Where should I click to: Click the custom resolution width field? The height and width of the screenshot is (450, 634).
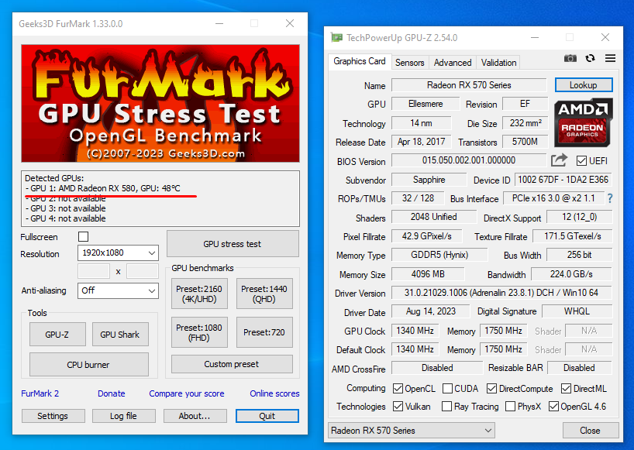94,271
